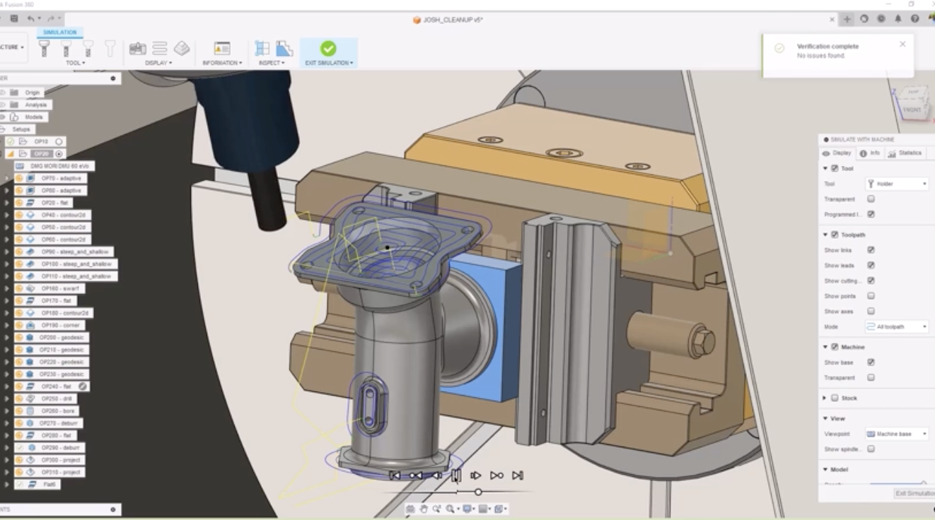
Task: Click the stock layers icon in Display group
Action: (182, 48)
